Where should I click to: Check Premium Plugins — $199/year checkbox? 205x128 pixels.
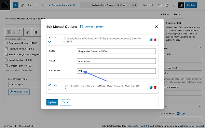tap(6, 54)
